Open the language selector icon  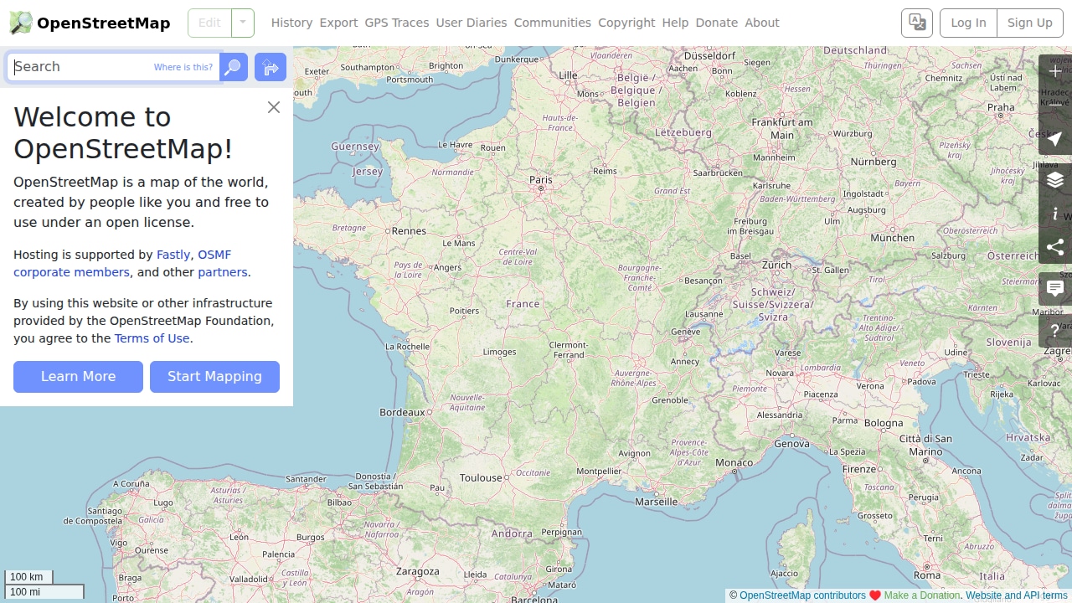917,23
